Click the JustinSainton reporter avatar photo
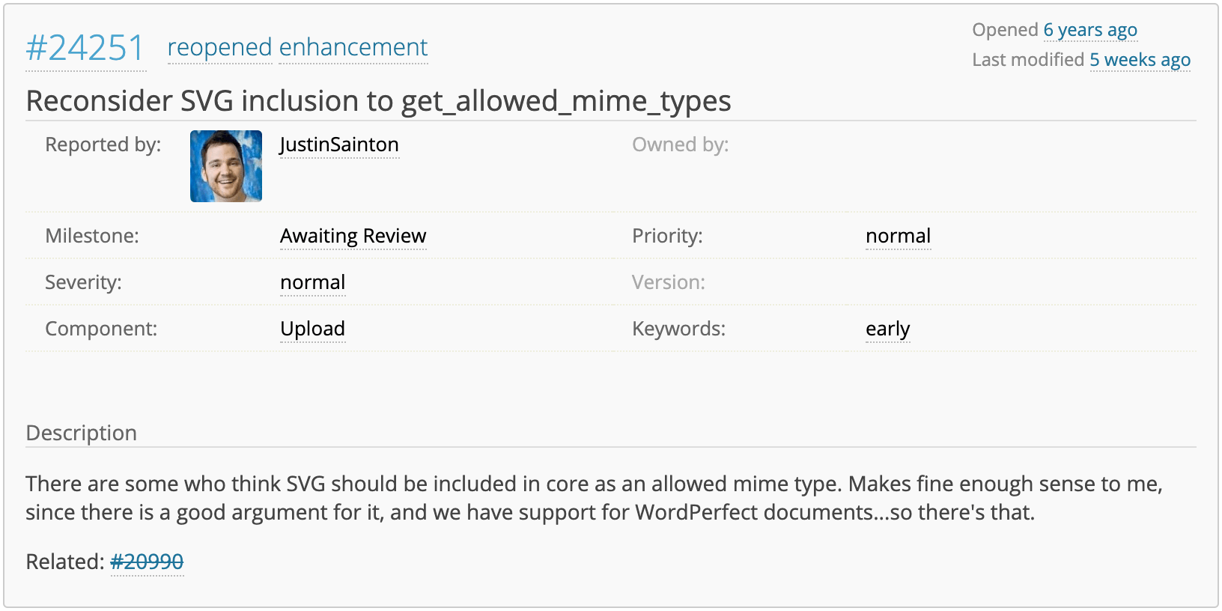This screenshot has height=611, width=1222. pyautogui.click(x=226, y=166)
